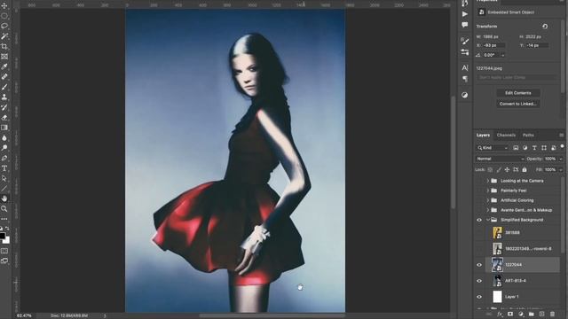Viewport: 568px width, 319px height.
Task: Collapse the Simplified Background group
Action: 488,220
